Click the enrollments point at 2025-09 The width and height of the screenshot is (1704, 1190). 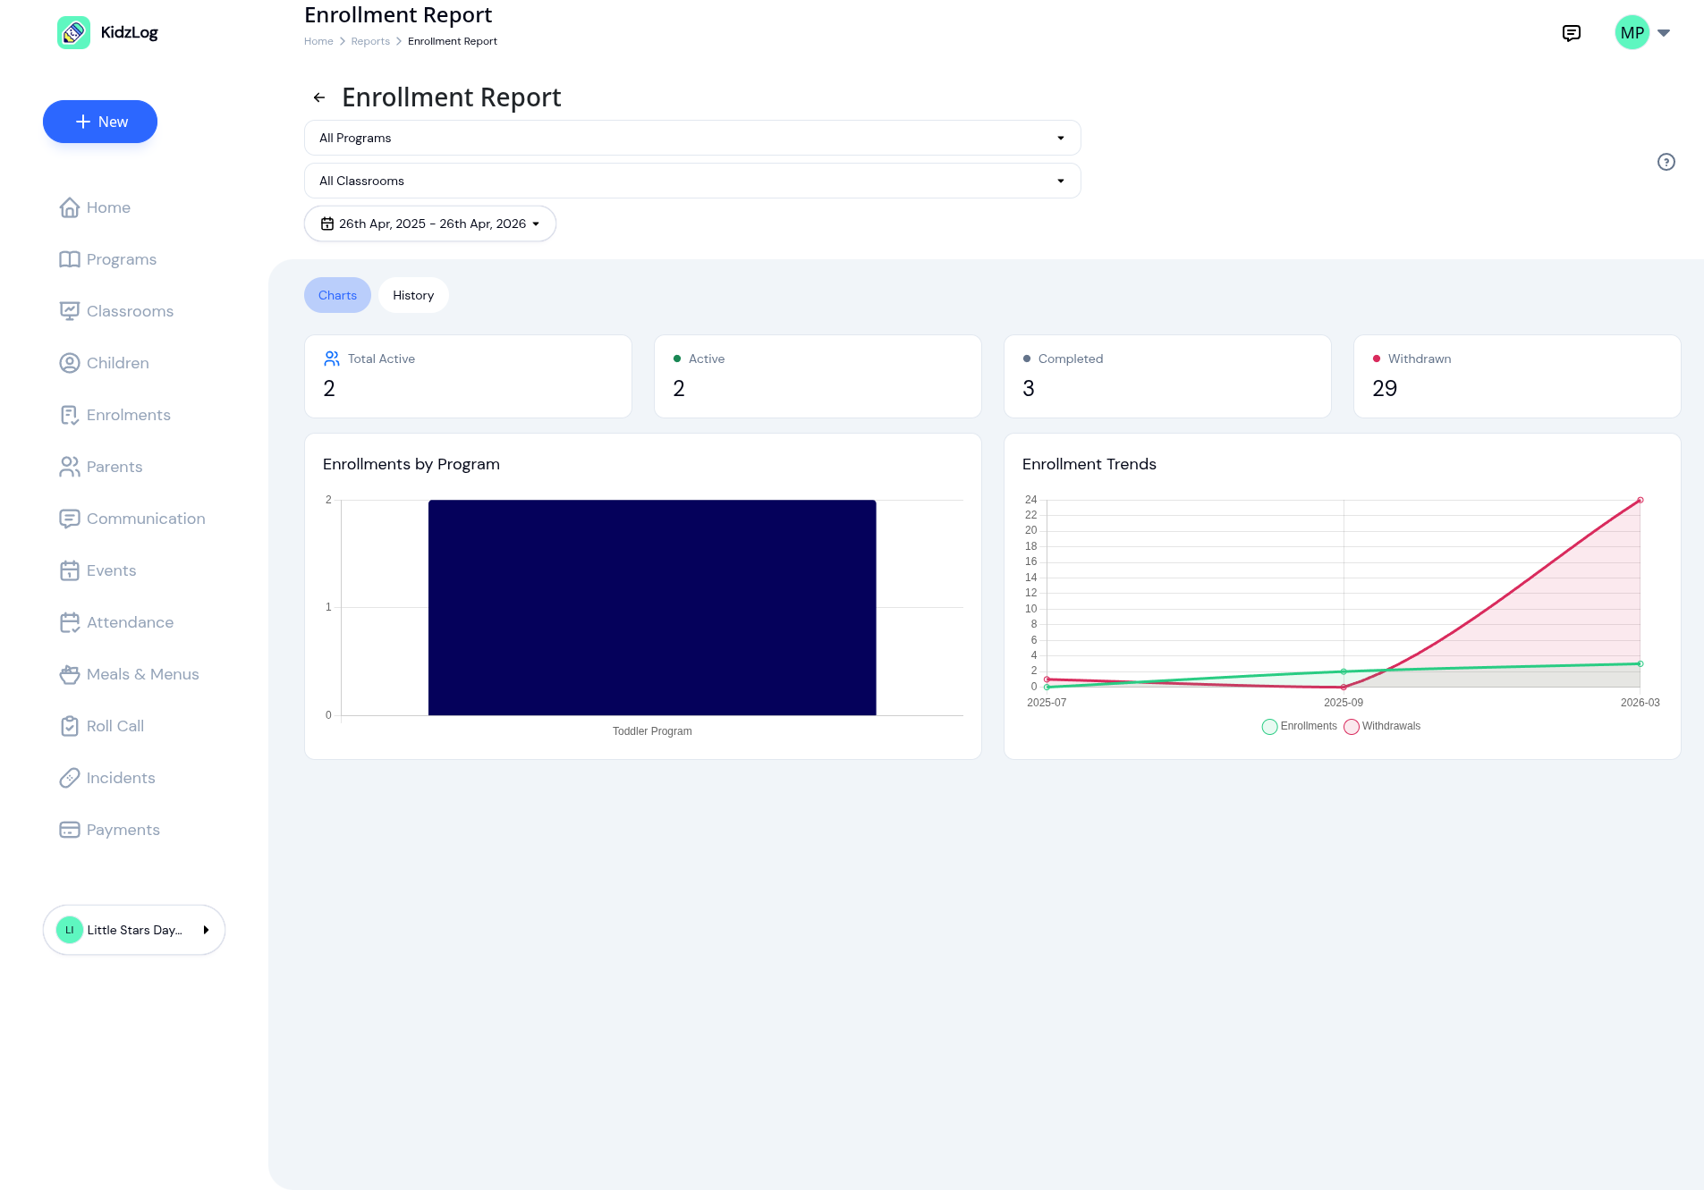[x=1343, y=671]
